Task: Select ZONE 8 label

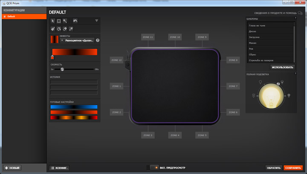Action: pos(233,60)
